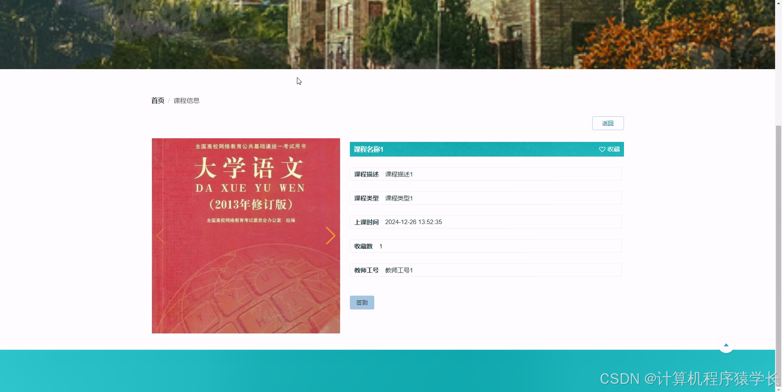Click the back-to-top round arrow button
This screenshot has width=782, height=392.
tap(726, 345)
